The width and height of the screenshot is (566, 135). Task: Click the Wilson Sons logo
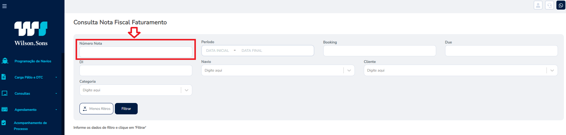pos(31,34)
